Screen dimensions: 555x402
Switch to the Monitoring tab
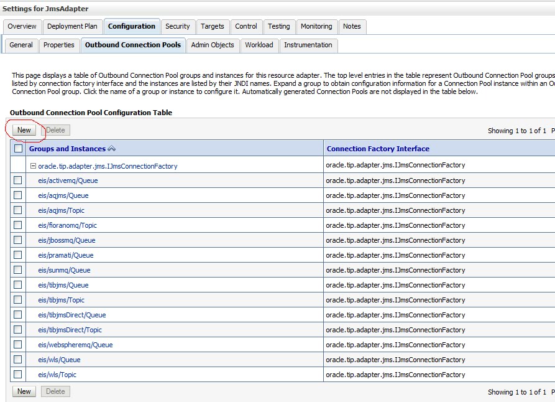pyautogui.click(x=316, y=26)
